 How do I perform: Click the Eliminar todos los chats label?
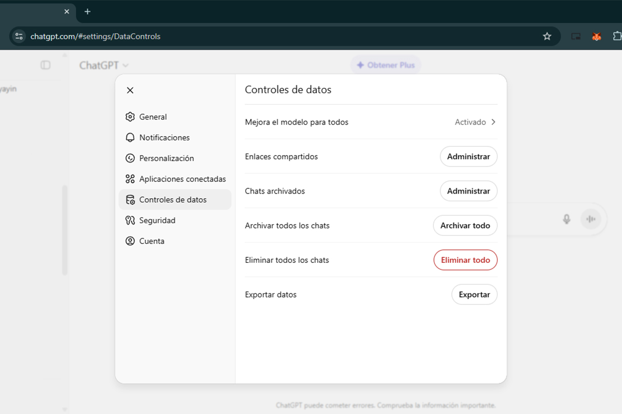click(x=287, y=260)
